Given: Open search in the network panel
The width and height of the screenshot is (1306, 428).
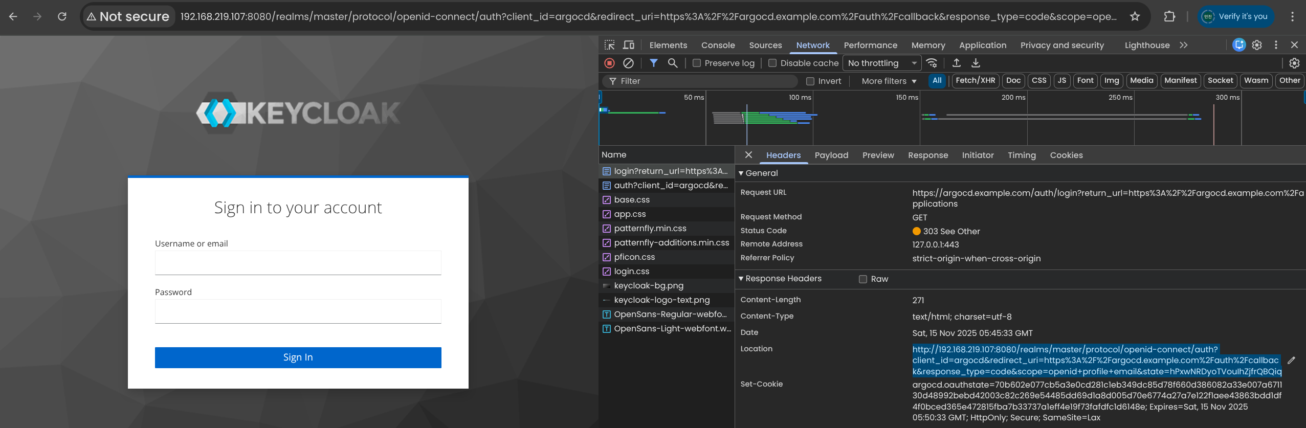Looking at the screenshot, I should (x=673, y=63).
